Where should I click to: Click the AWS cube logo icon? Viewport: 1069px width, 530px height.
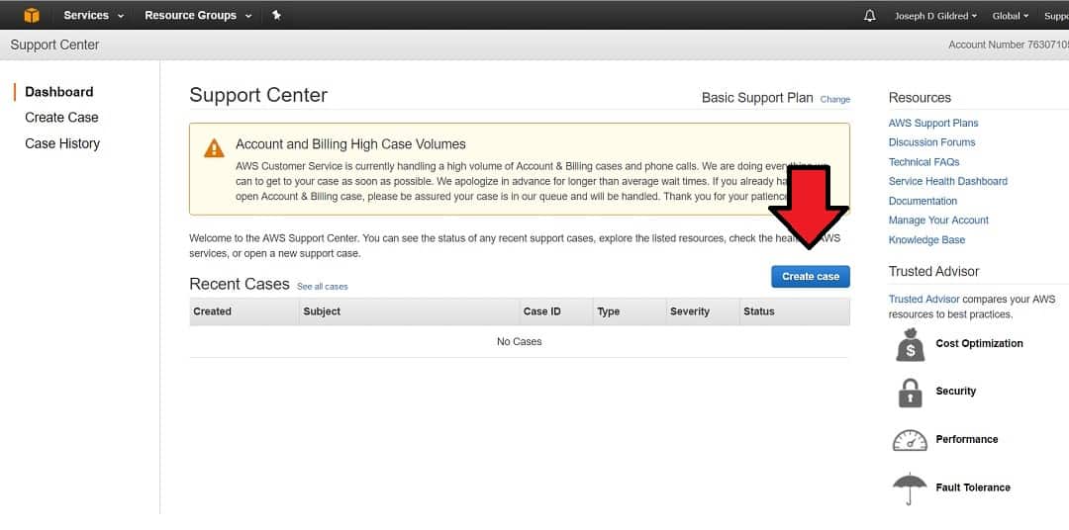coord(32,15)
